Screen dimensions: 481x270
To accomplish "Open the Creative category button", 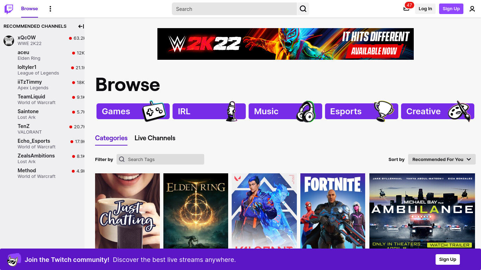I will [x=438, y=111].
